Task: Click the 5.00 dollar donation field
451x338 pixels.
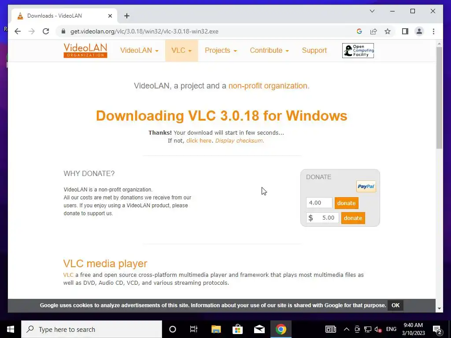Action: tap(322, 217)
